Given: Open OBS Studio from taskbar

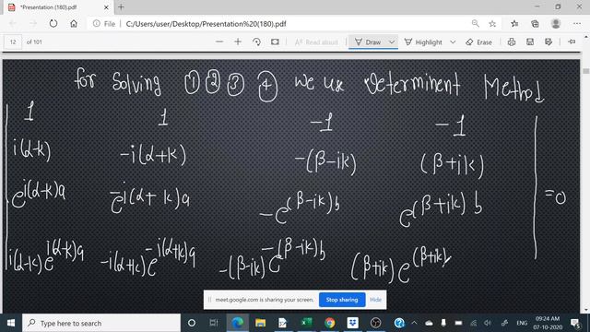Looking at the screenshot, I should 375,323.
